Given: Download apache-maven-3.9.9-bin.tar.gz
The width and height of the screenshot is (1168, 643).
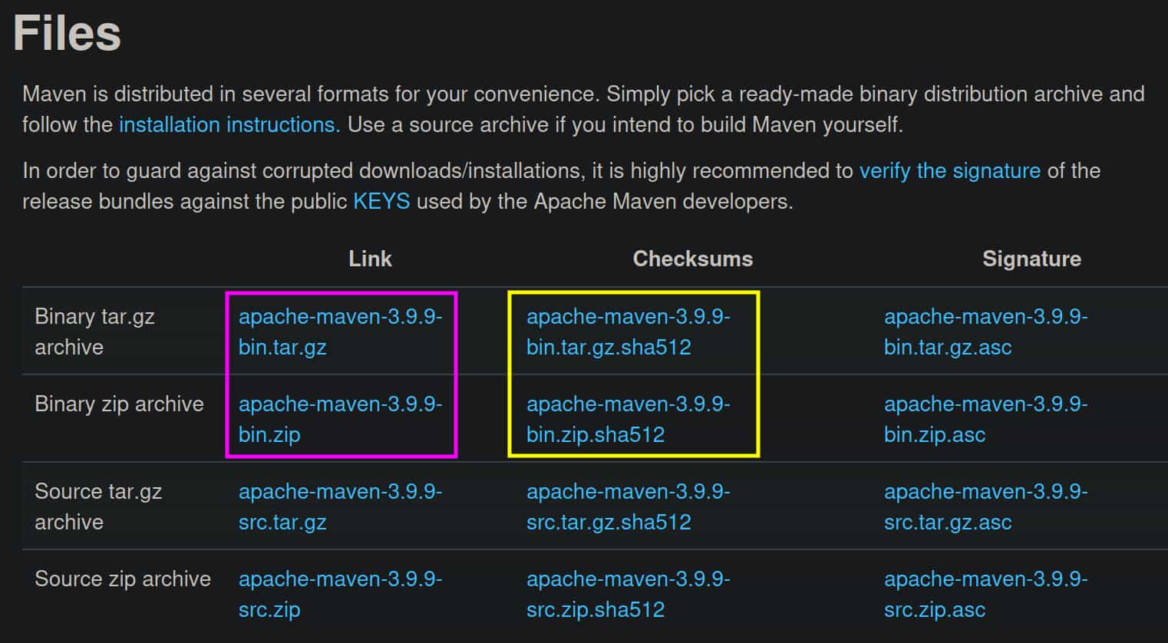Looking at the screenshot, I should (x=341, y=331).
